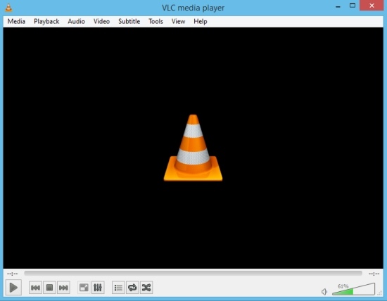Image resolution: width=387 pixels, height=301 pixels.
Task: Click the remaining time label
Action: coord(374,274)
